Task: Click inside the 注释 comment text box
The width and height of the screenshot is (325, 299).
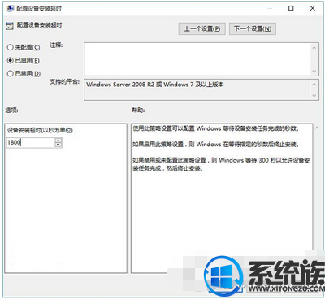Action: (197, 59)
